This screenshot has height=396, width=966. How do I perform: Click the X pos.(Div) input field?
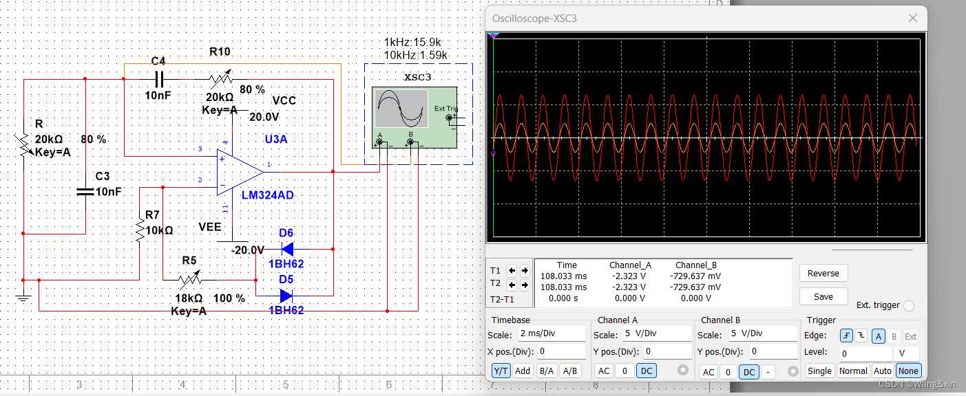coord(561,352)
